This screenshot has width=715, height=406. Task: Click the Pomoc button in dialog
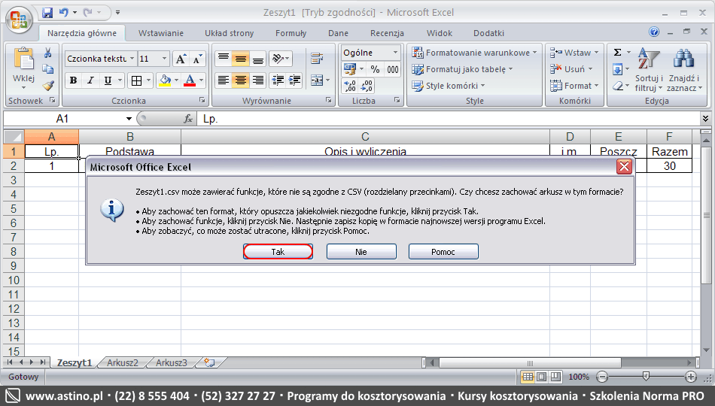[x=443, y=252]
